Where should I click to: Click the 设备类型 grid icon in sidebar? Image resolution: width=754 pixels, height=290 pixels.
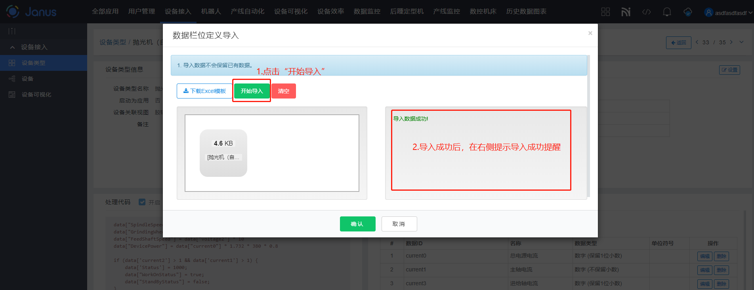point(12,63)
